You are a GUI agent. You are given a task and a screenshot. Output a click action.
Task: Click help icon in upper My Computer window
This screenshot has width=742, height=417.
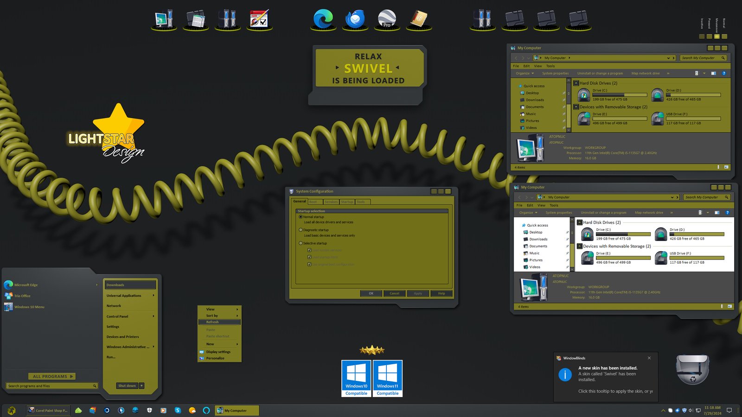723,73
